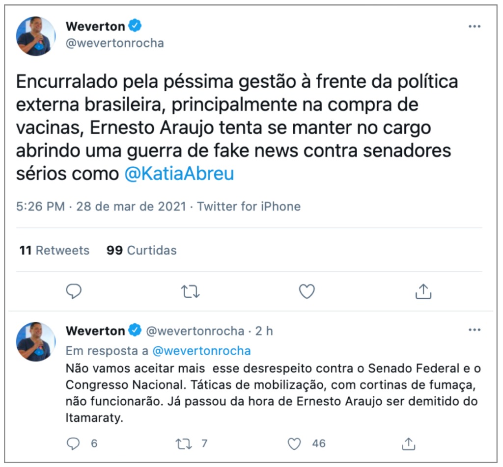Open more options on main tweet
This screenshot has height=467, width=503.
[x=474, y=26]
